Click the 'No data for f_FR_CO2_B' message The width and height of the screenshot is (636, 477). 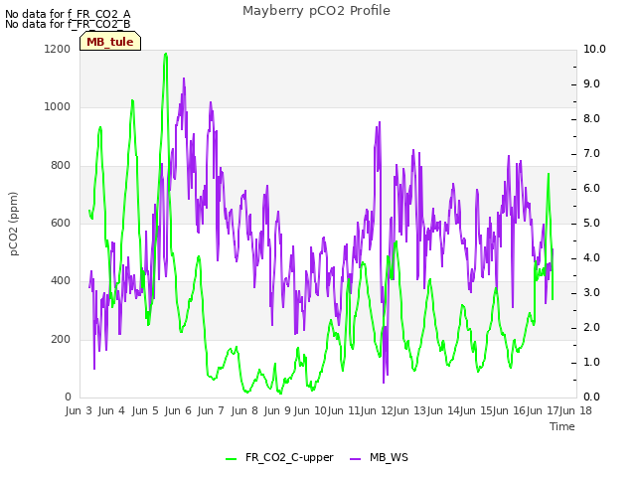68,24
